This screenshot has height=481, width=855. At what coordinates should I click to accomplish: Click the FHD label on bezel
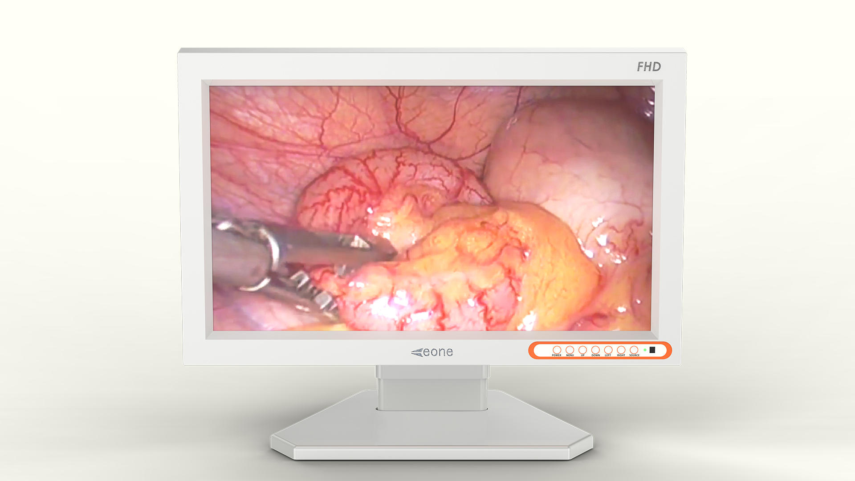coord(648,67)
